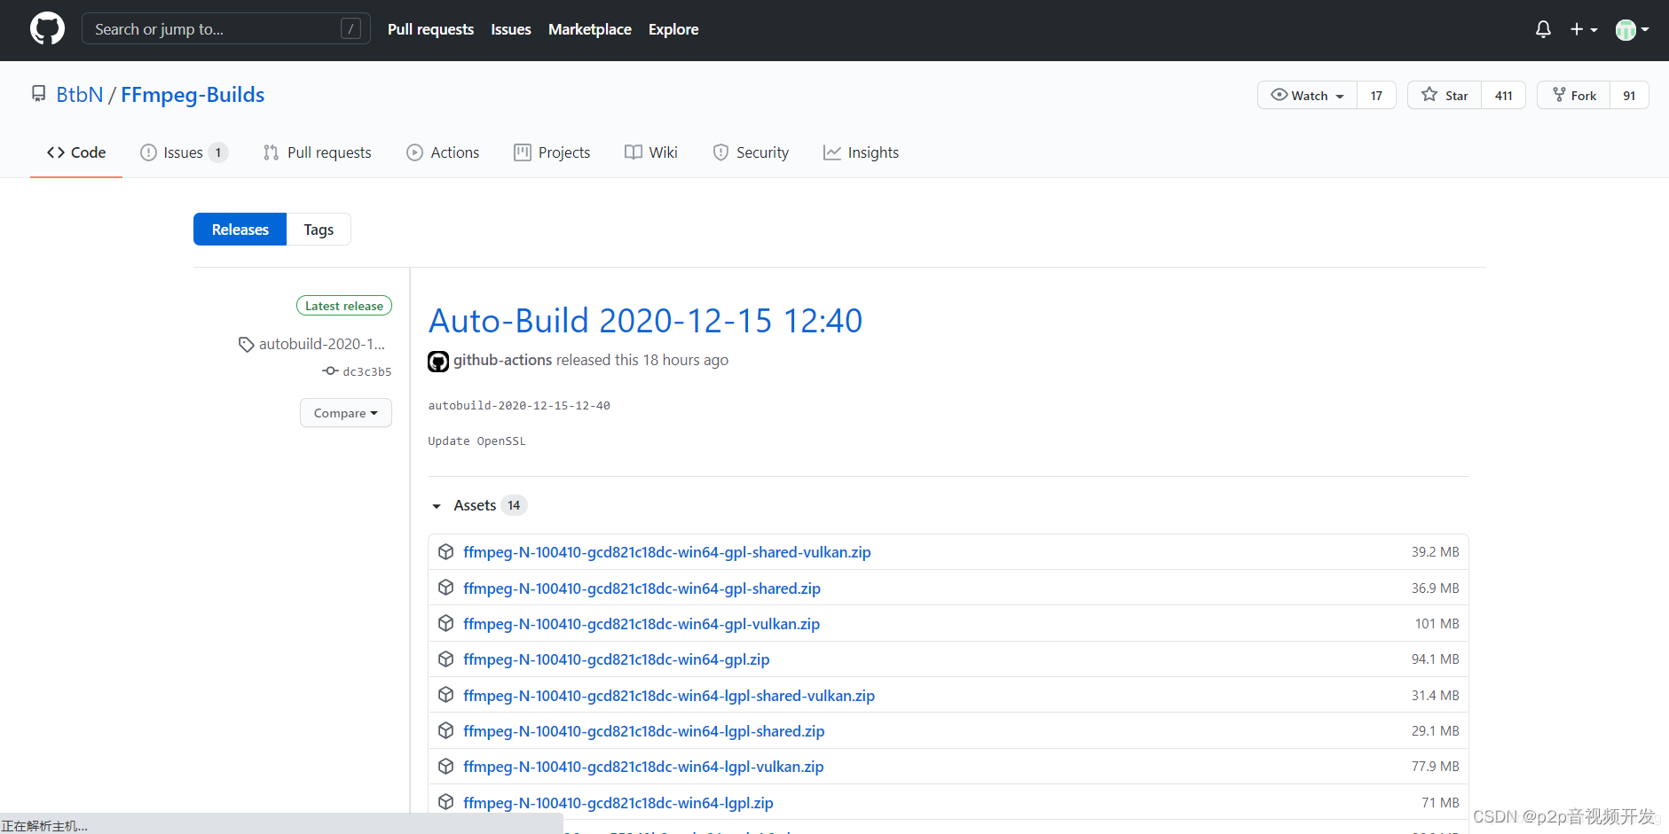Fork the repository
Image resolution: width=1669 pixels, height=834 pixels.
(x=1574, y=95)
